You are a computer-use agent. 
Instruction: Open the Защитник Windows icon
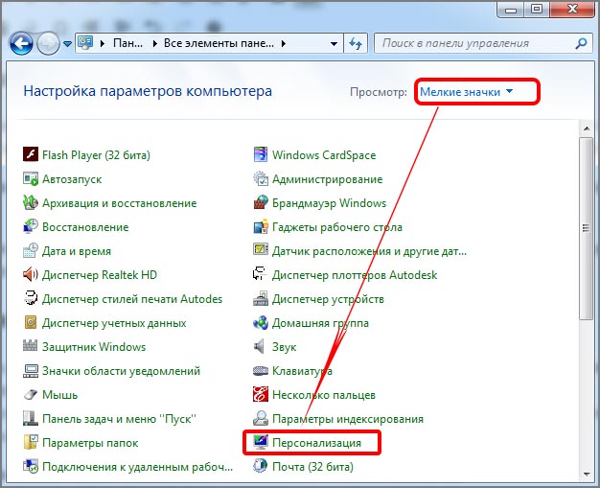pos(31,347)
